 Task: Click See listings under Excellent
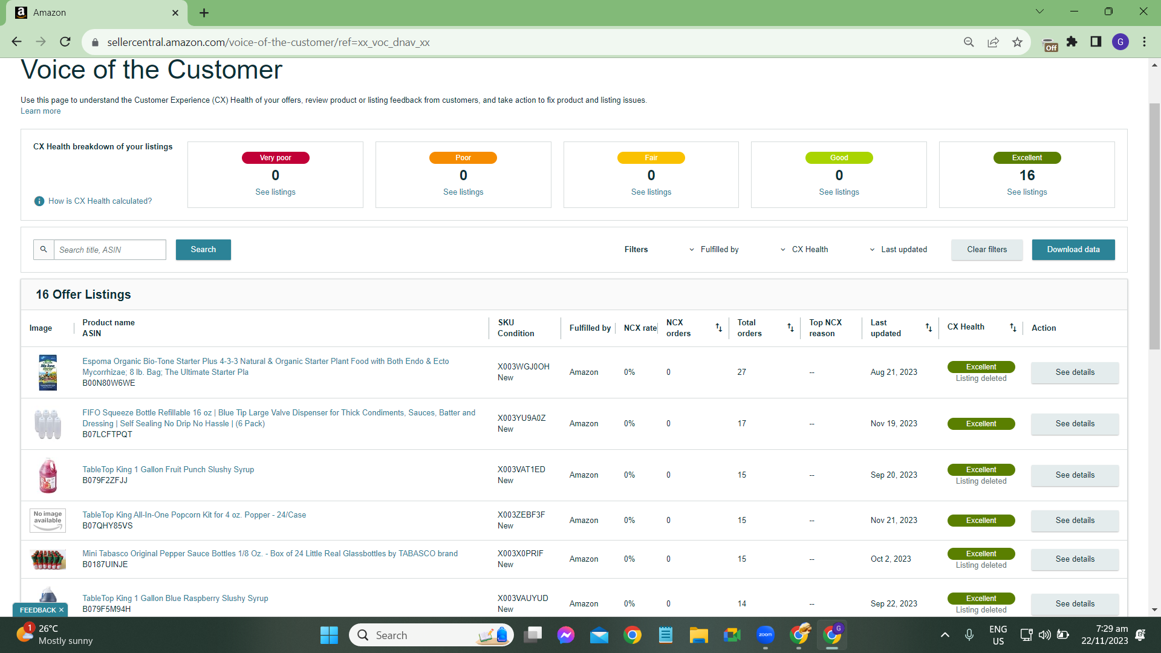(x=1027, y=192)
